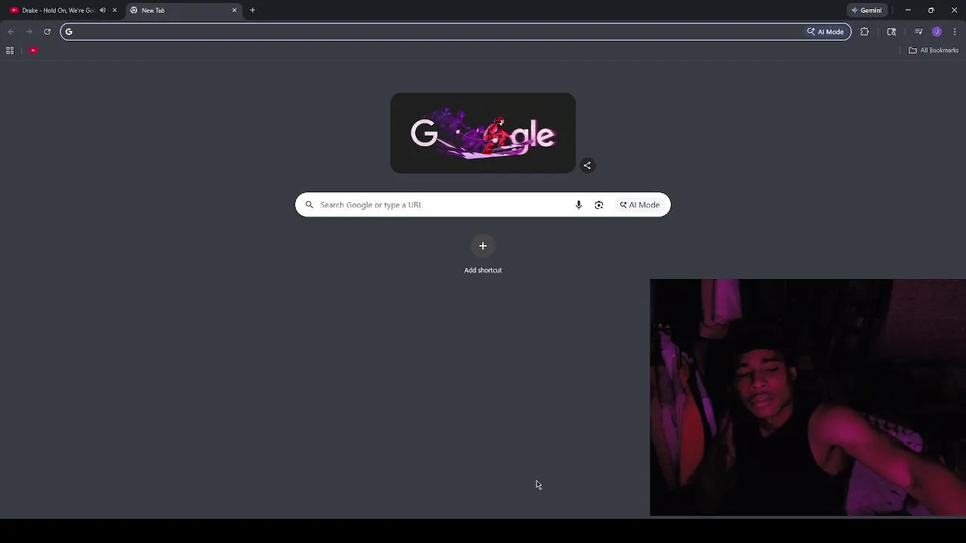Close the New Tab tab

pyautogui.click(x=234, y=11)
